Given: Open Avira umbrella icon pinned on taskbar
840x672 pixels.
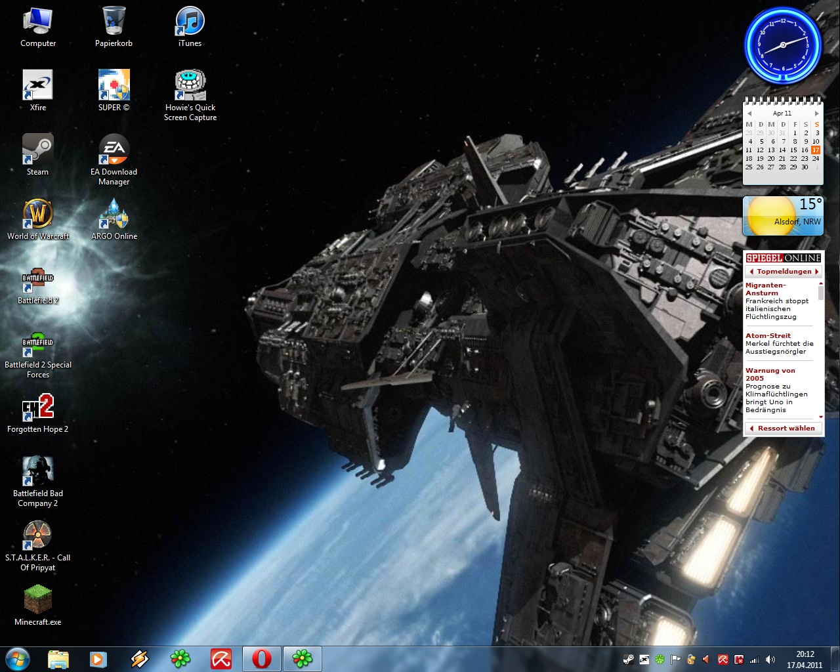Looking at the screenshot, I should (220, 659).
